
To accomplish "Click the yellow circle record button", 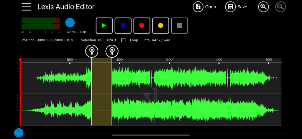I will click(161, 26).
